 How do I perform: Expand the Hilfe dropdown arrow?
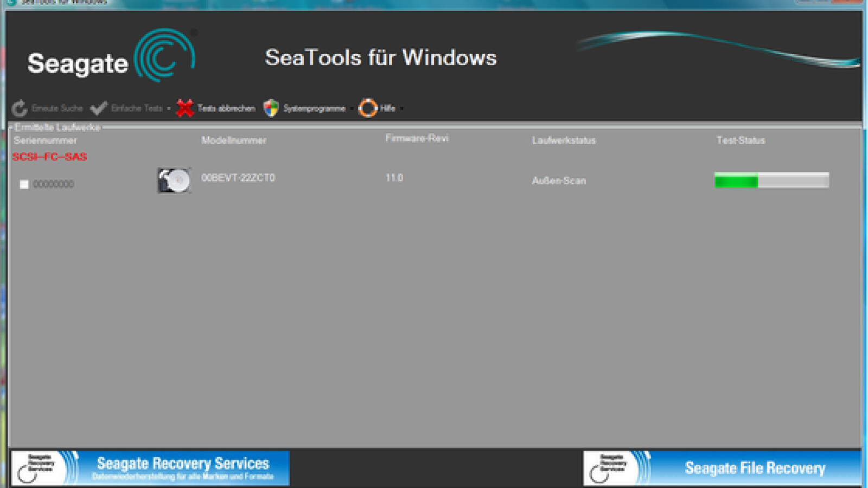[x=401, y=108]
